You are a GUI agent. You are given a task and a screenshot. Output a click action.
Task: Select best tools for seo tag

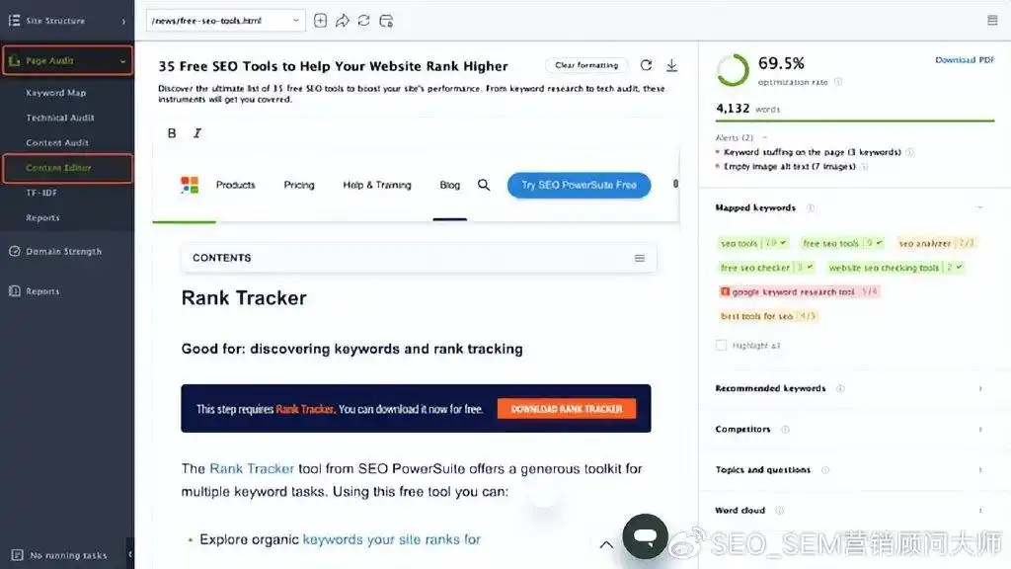pos(768,316)
